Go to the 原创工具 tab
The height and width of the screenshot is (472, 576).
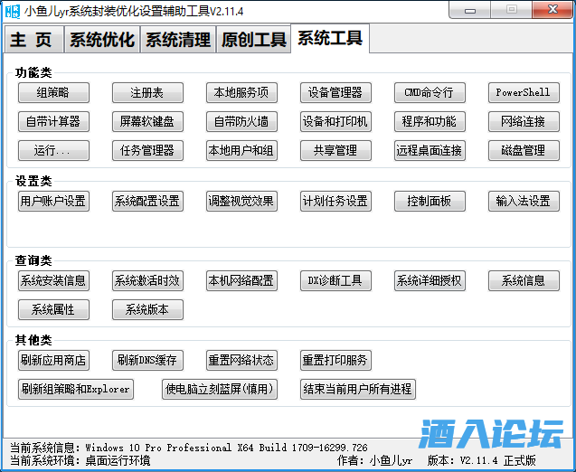tap(253, 39)
